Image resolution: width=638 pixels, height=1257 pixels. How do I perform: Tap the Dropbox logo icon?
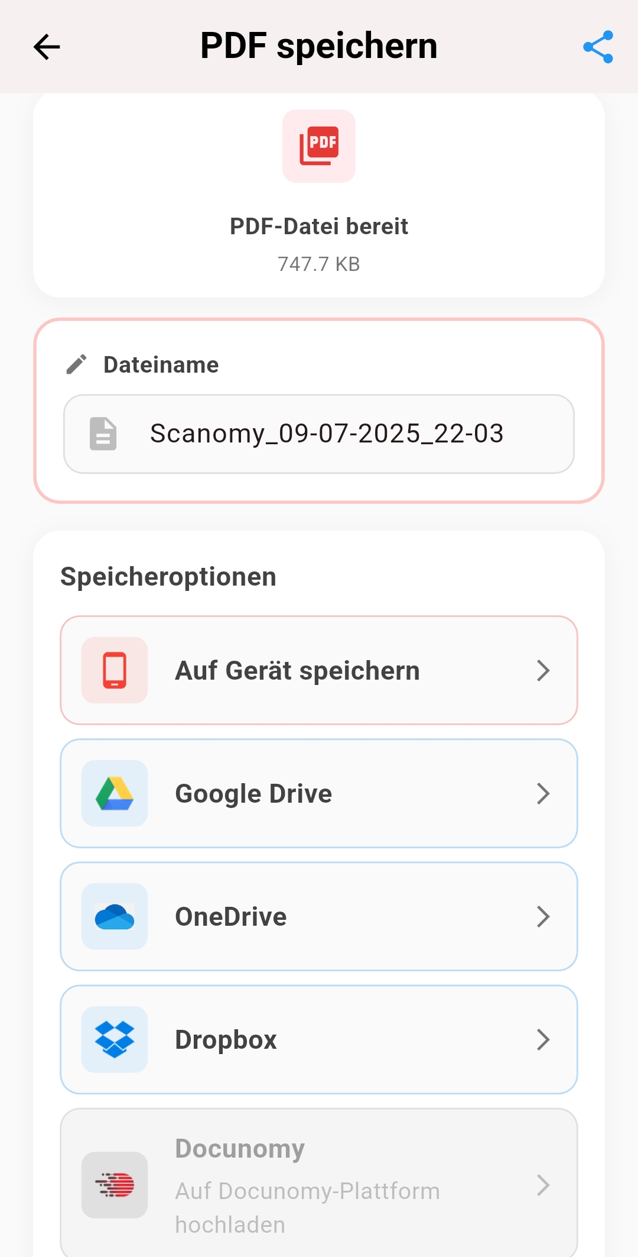click(115, 1039)
